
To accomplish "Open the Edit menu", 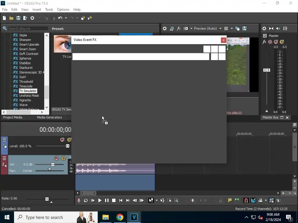I will (x=14, y=10).
